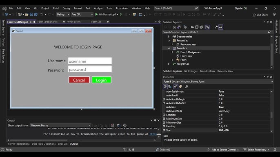280x157 pixels.
Task: Click the Home icon in Solution Explorer
Action: [174, 27]
